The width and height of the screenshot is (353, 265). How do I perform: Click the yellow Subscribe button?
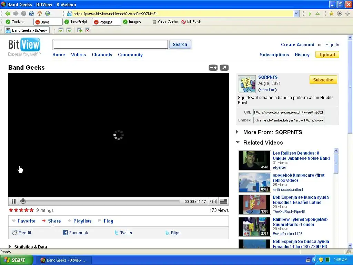(x=323, y=80)
